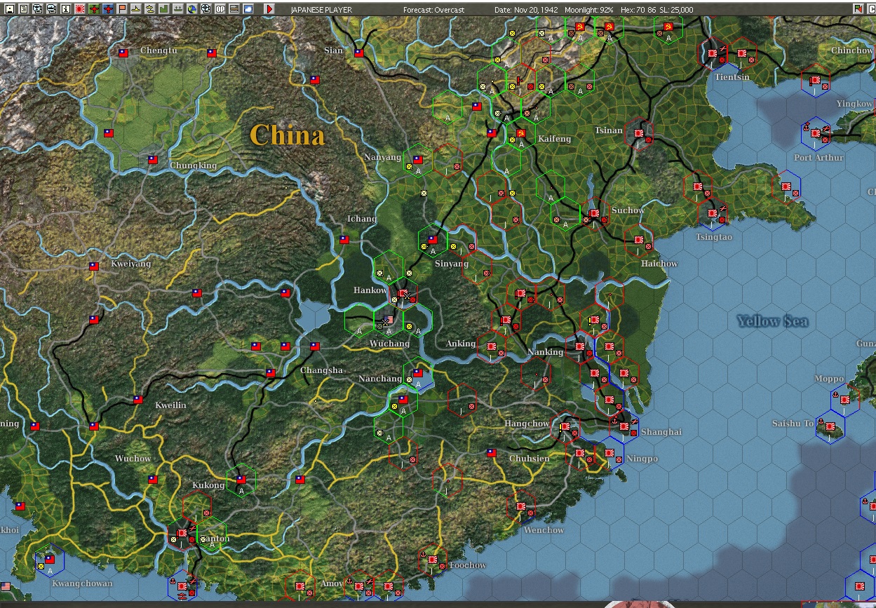Select the Soviet flag unit at Kaifeng
Viewport: 876px width, 608px height.
(520, 134)
